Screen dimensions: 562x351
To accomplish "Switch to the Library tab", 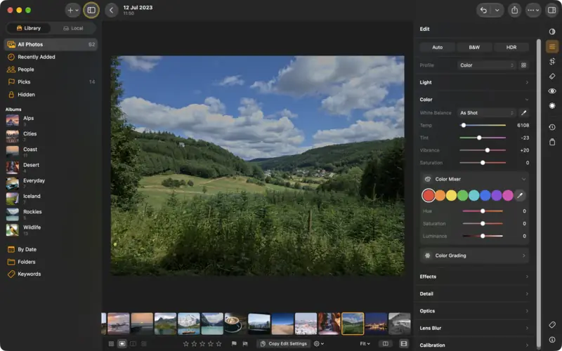I will click(29, 28).
